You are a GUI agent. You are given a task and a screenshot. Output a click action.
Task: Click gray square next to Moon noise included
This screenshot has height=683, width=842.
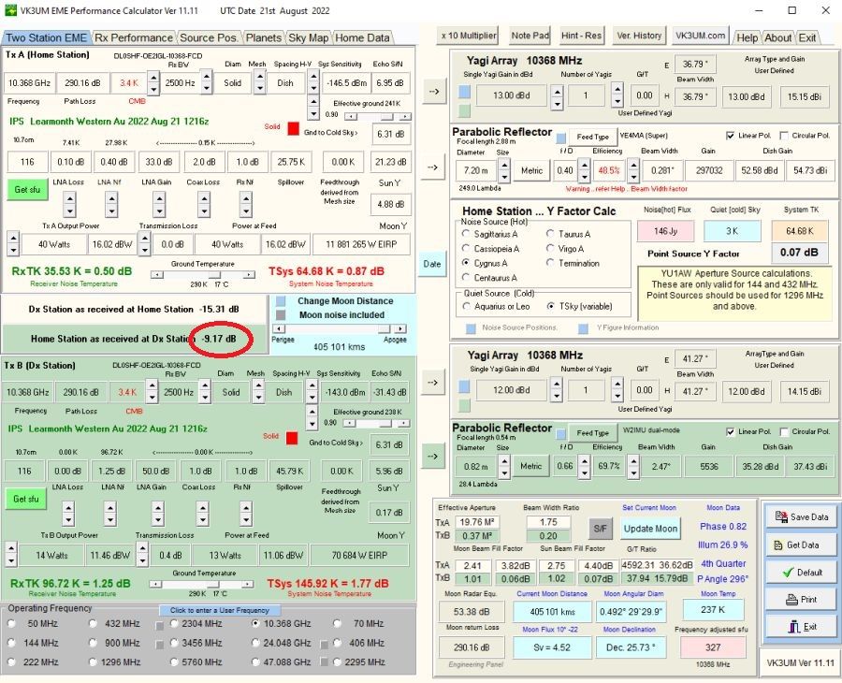click(x=281, y=315)
